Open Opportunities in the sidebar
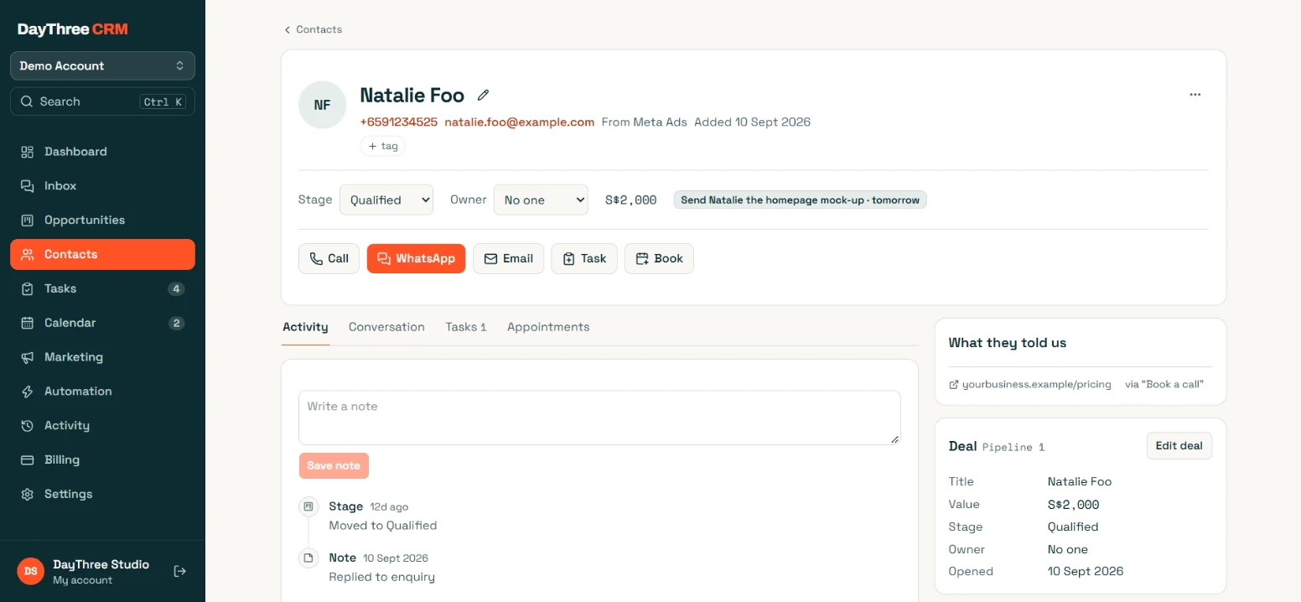 (102, 221)
